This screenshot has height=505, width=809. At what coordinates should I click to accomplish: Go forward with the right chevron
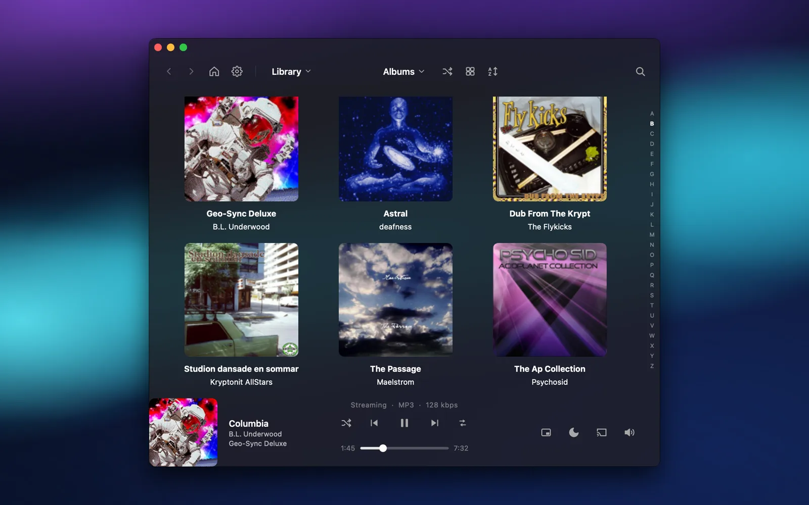click(x=191, y=72)
